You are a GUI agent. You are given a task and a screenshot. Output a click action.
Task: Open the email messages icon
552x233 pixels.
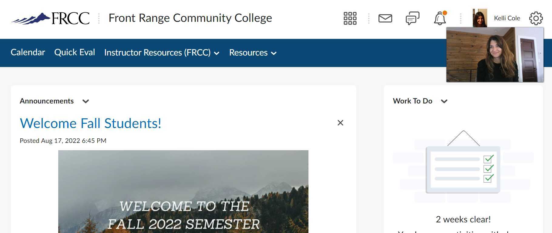pyautogui.click(x=385, y=18)
